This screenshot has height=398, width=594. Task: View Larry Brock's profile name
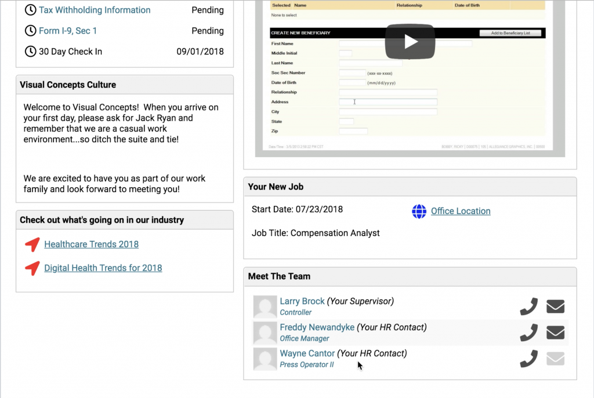302,301
